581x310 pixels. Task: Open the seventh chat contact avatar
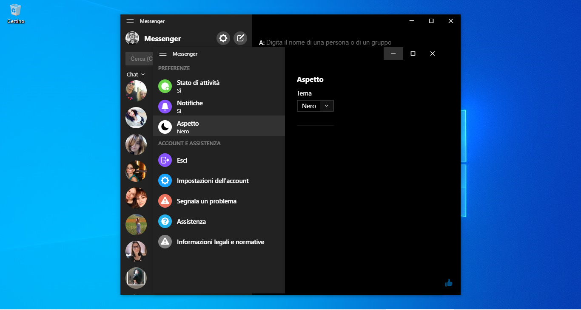[136, 251]
